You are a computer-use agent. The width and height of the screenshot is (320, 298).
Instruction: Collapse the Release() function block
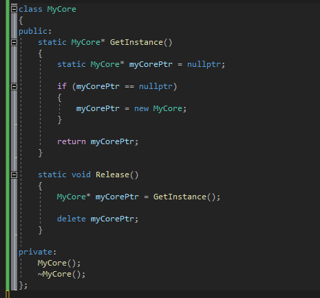tap(14, 175)
